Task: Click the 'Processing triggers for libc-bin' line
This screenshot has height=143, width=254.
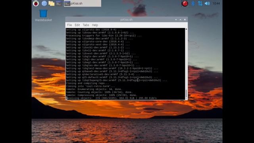Action: point(104,36)
